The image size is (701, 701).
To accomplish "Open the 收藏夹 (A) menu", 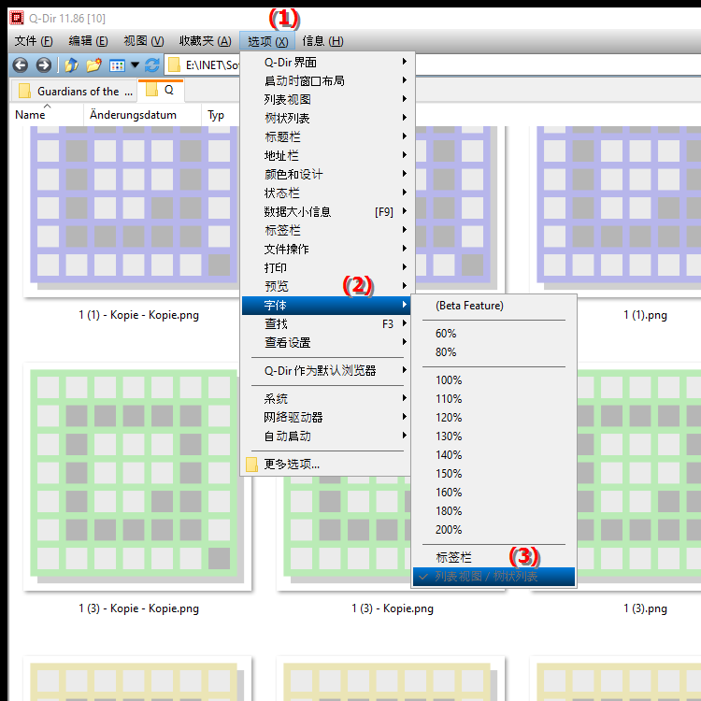I will pyautogui.click(x=206, y=41).
